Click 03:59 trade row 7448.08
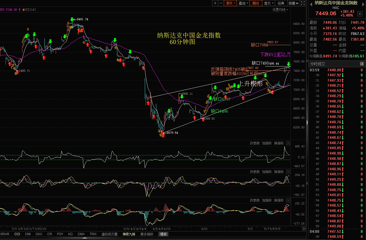 [x=337, y=70]
